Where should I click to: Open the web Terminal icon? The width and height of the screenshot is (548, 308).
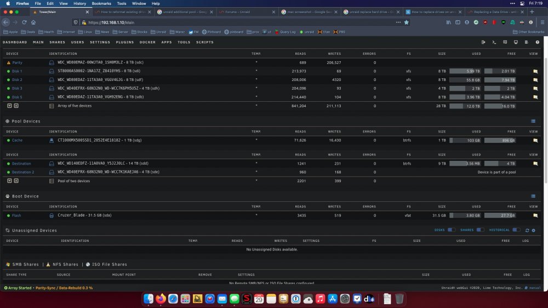(494, 42)
